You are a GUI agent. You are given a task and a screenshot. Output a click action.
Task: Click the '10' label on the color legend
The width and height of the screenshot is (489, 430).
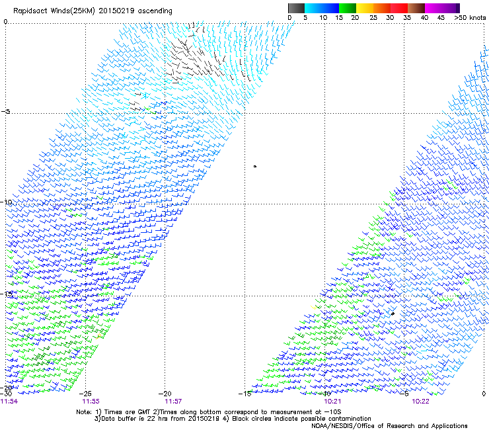point(323,18)
